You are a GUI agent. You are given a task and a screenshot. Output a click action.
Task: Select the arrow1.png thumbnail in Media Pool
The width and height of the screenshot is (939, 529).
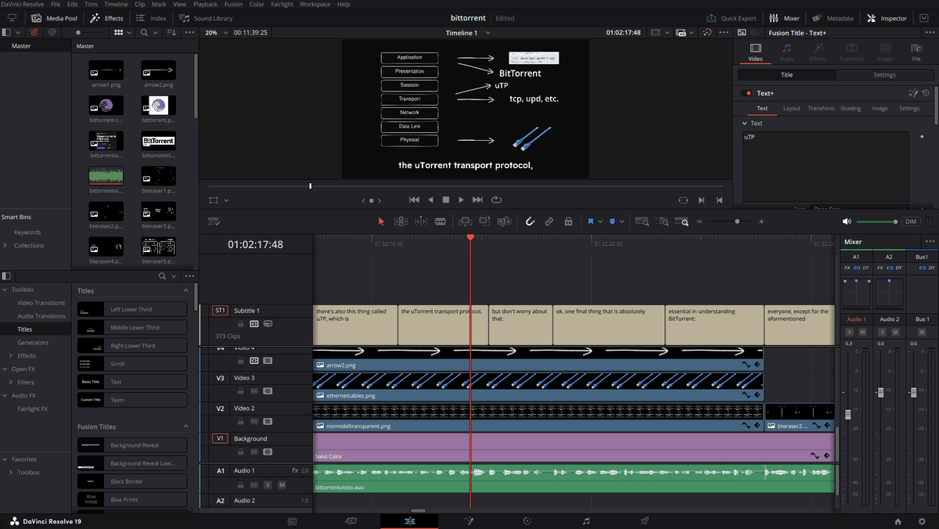106,69
